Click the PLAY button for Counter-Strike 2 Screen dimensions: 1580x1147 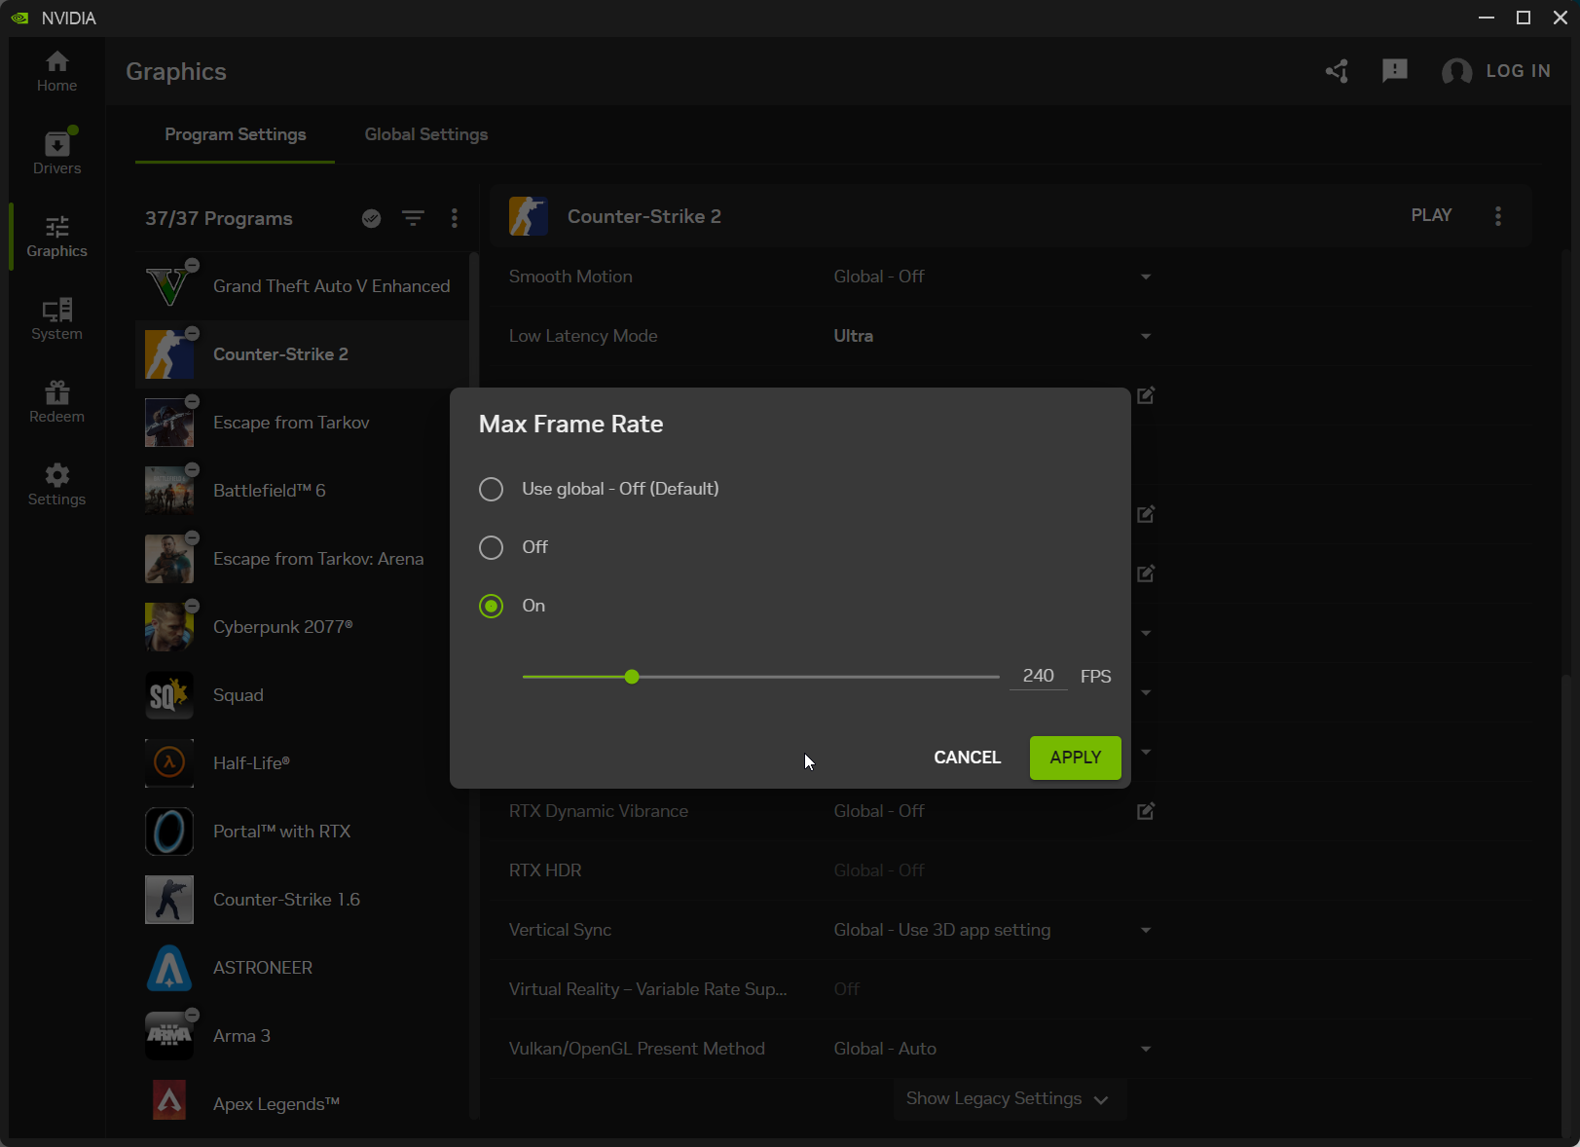coord(1431,215)
